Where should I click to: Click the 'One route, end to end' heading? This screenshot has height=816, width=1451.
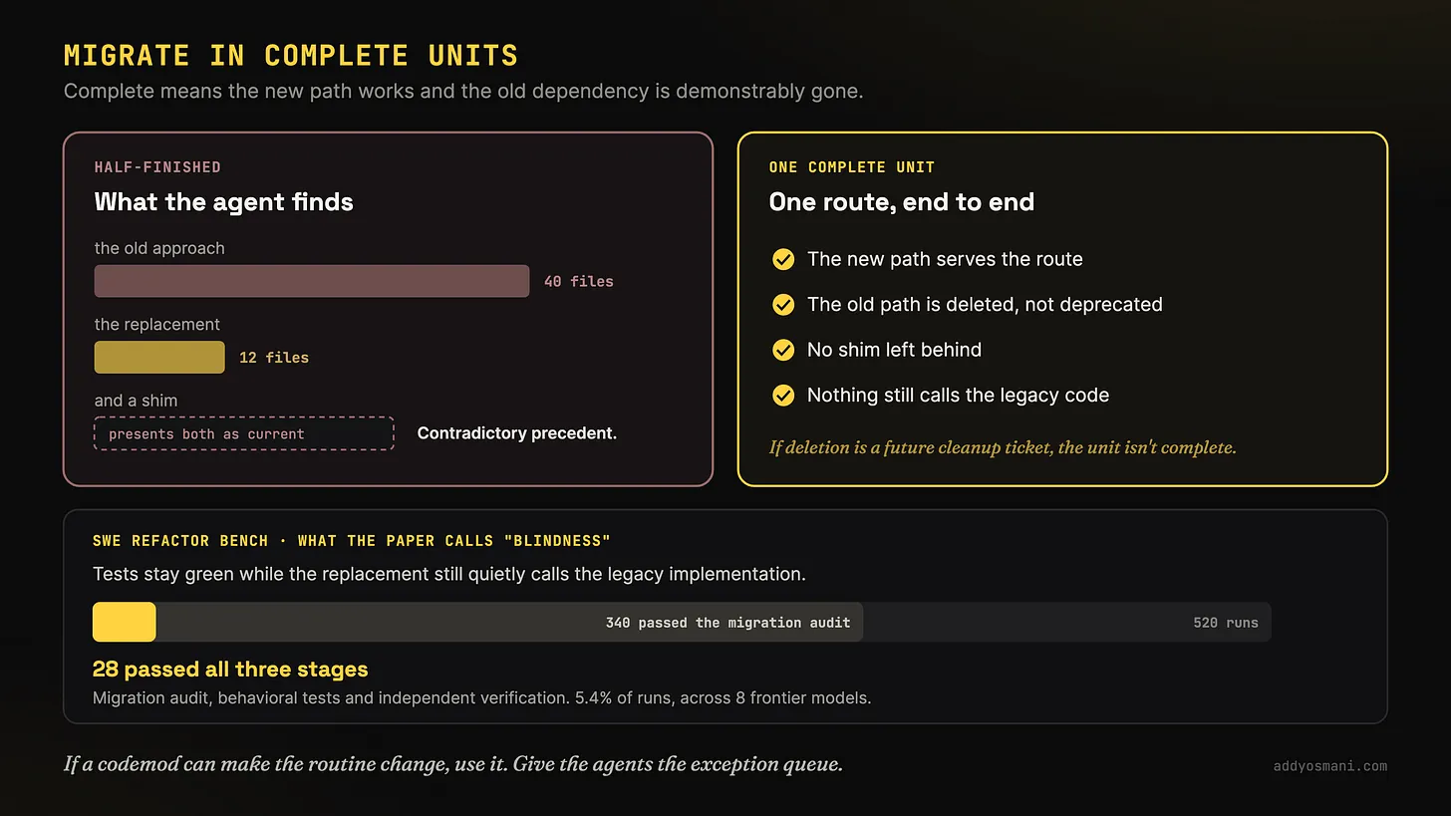click(x=902, y=202)
